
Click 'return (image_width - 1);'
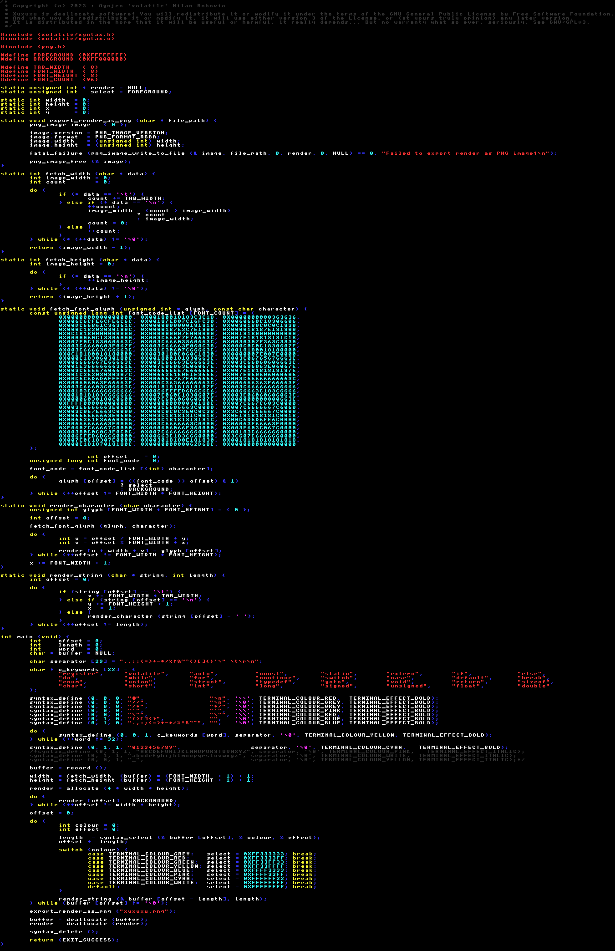pyautogui.click(x=80, y=248)
